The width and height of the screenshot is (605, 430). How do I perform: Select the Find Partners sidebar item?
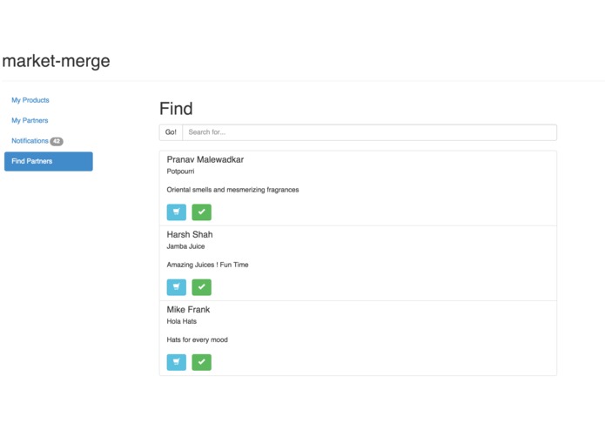[49, 161]
